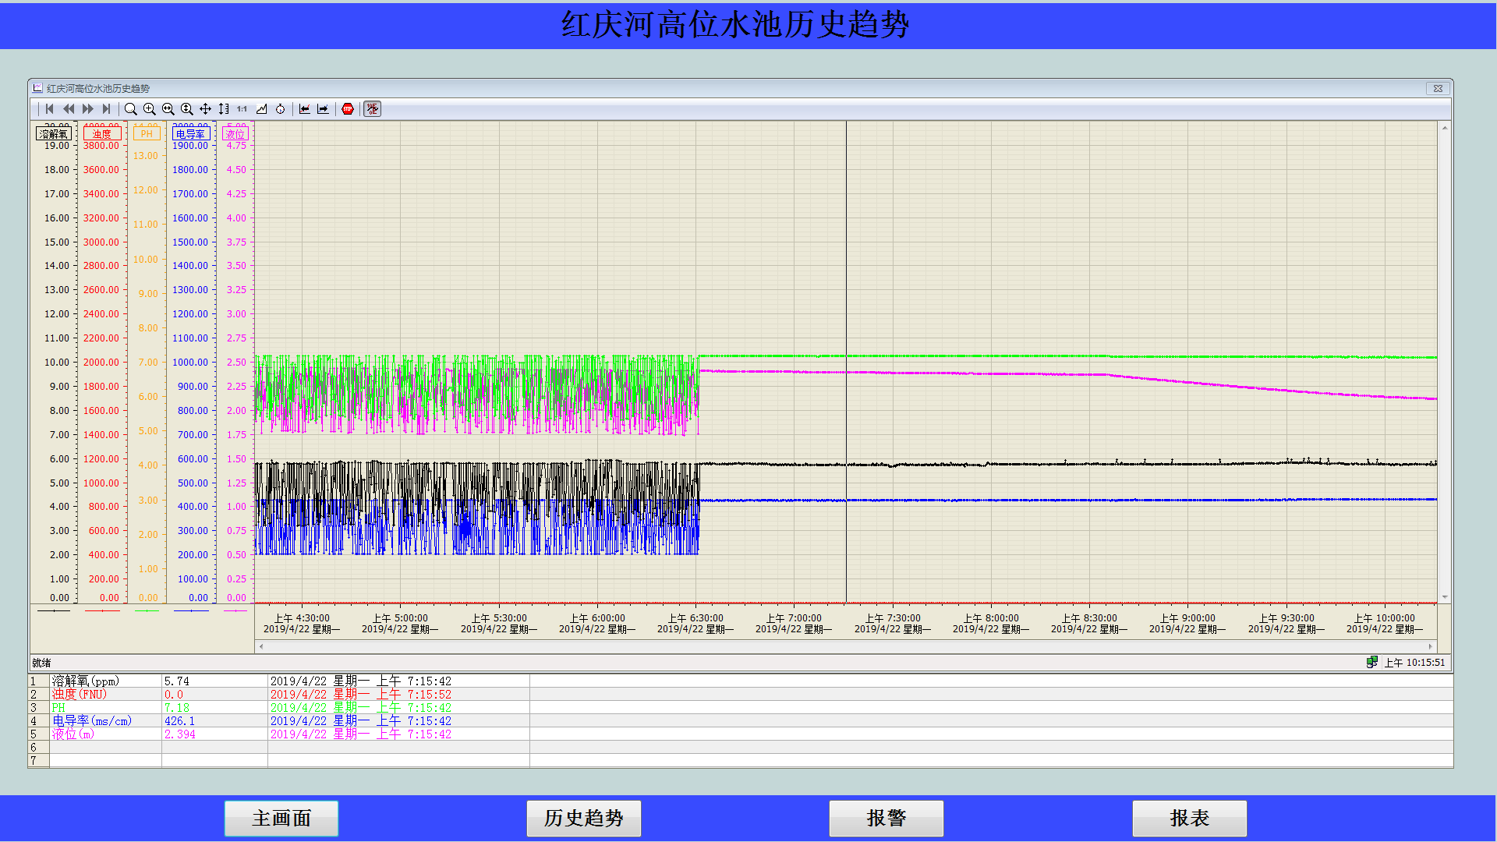Click the plus magnifier zoom-in icon
The height and width of the screenshot is (842, 1497).
(x=150, y=109)
